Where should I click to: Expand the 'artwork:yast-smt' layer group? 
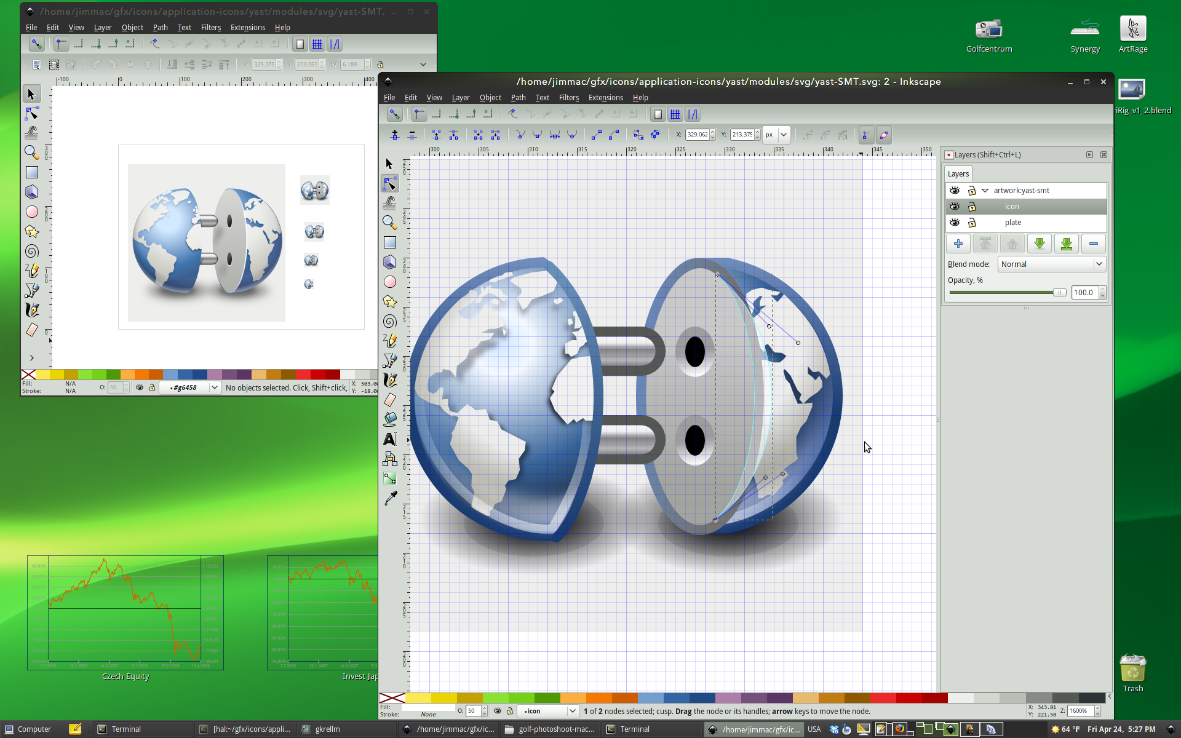[x=985, y=191]
